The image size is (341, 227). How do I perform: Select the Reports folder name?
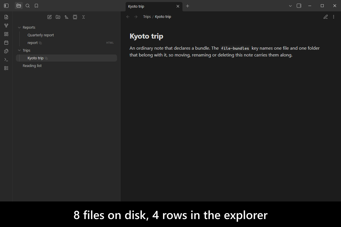(29, 28)
